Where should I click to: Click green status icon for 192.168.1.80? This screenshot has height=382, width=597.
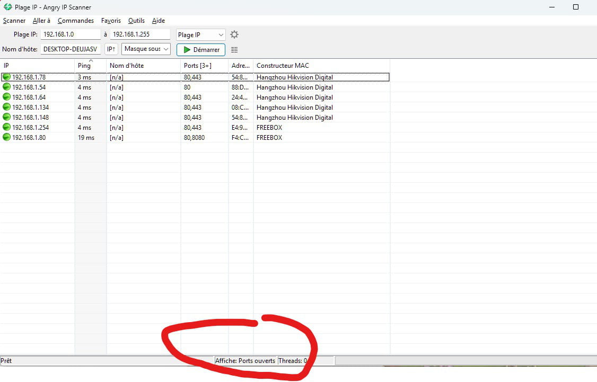click(x=6, y=137)
